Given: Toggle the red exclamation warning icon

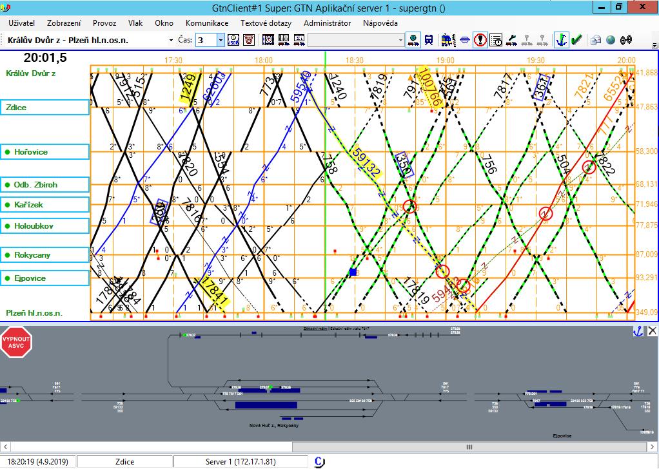Looking at the screenshot, I should click(x=480, y=40).
